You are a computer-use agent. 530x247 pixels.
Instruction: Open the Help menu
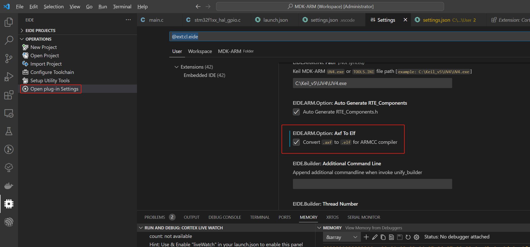pos(143,7)
